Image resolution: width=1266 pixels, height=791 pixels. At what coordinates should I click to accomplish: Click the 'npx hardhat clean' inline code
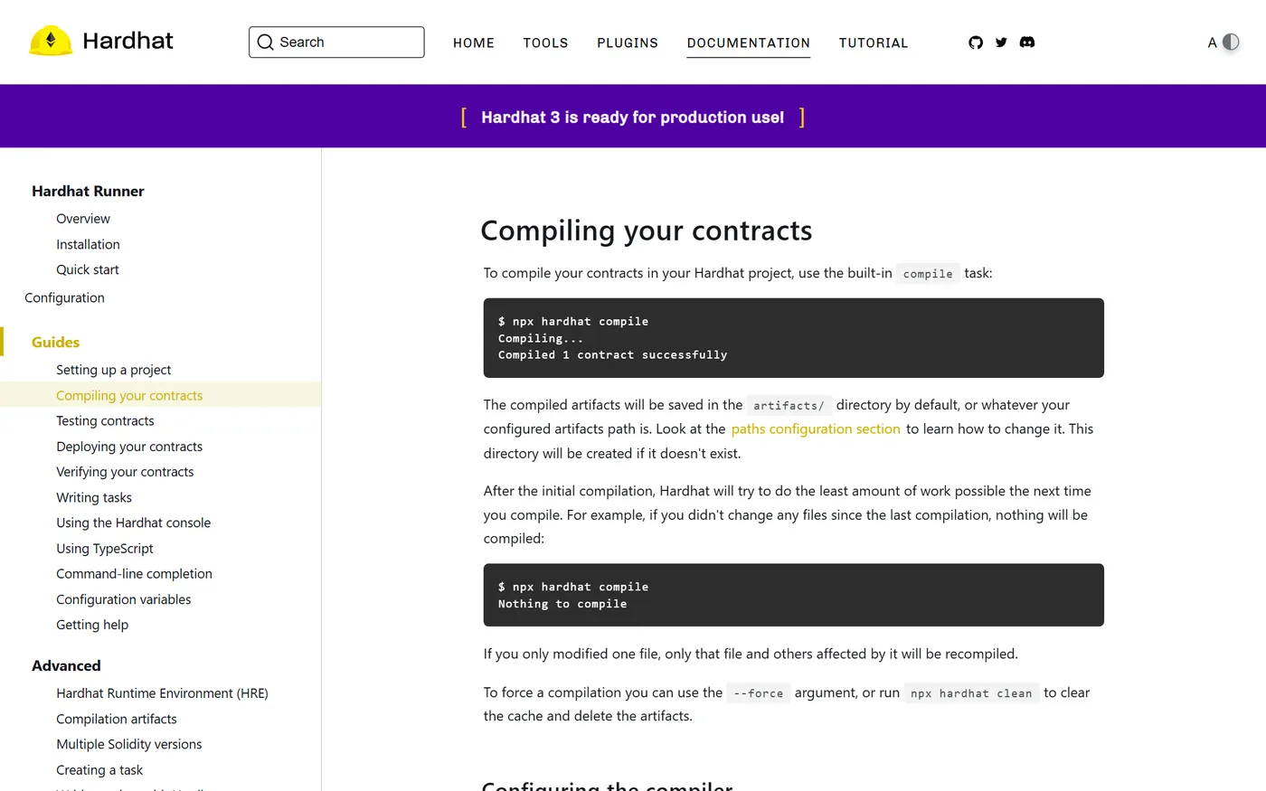pyautogui.click(x=971, y=693)
